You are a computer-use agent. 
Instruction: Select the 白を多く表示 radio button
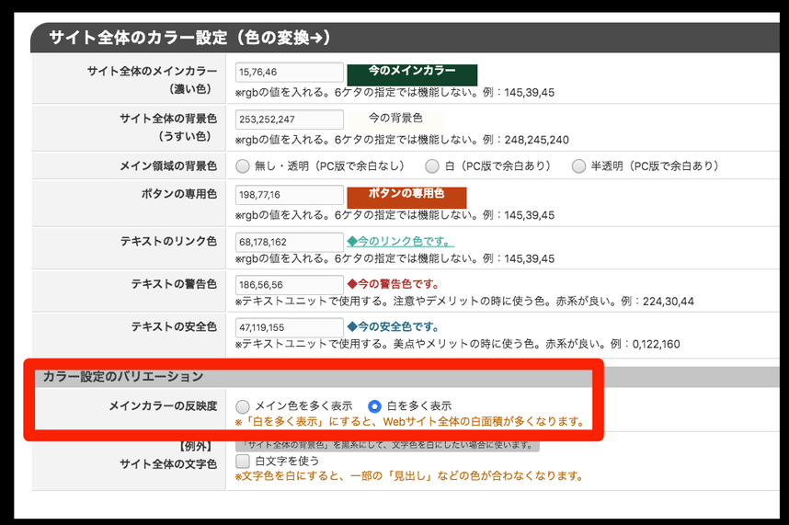tap(375, 406)
